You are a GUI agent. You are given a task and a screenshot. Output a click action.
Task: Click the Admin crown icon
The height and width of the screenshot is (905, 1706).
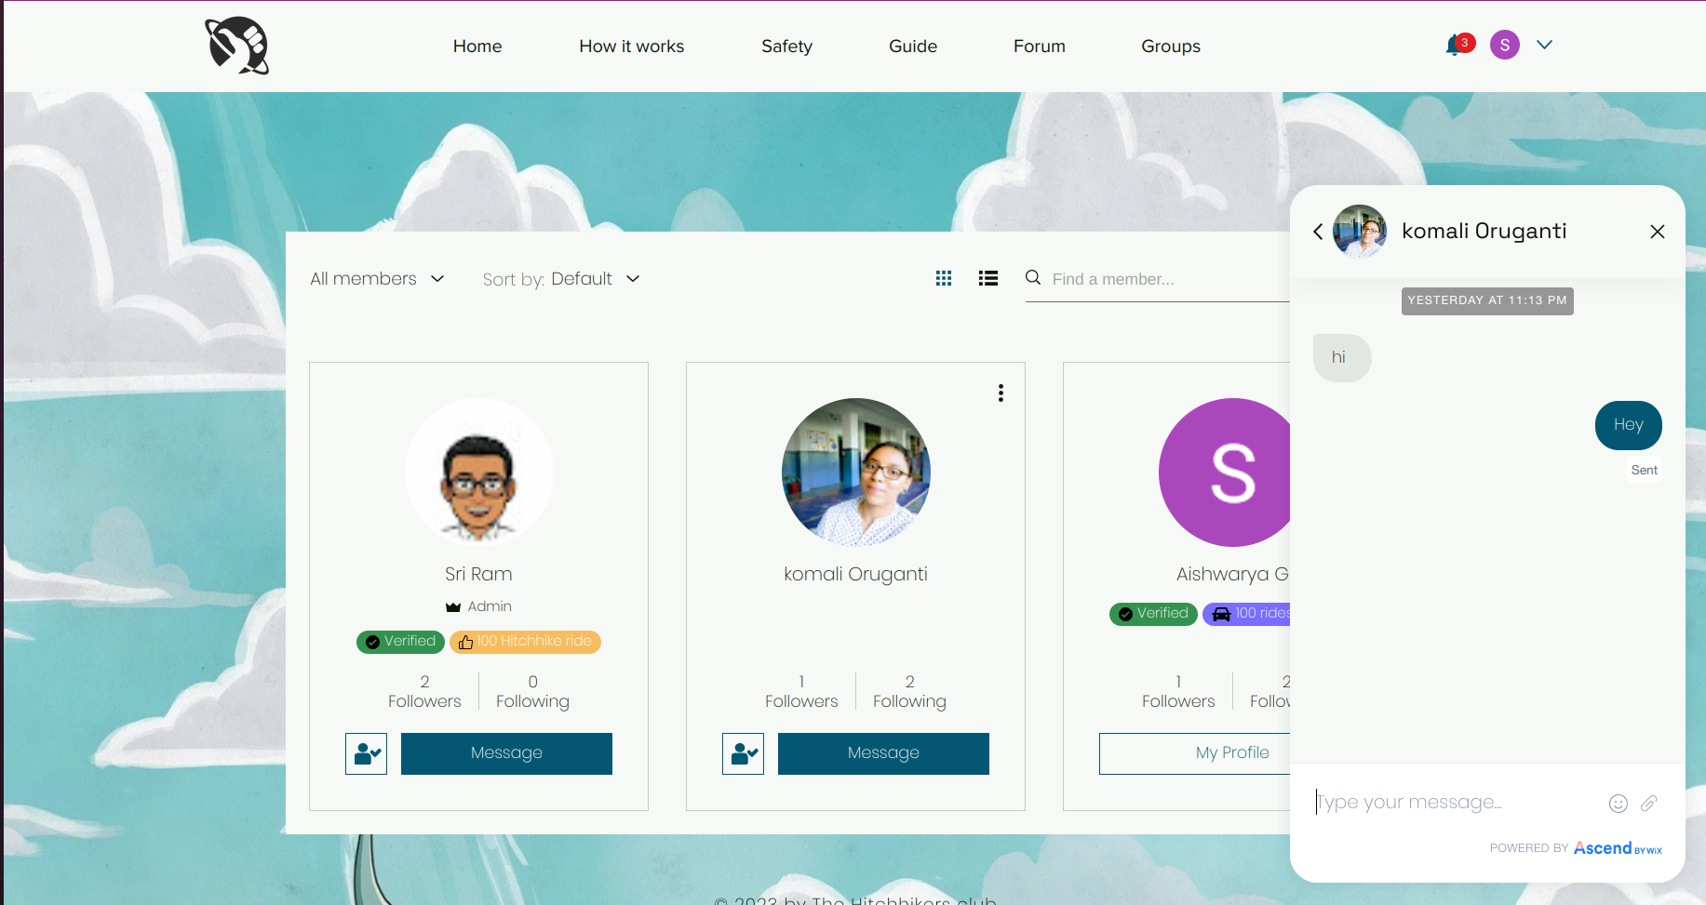pos(453,607)
